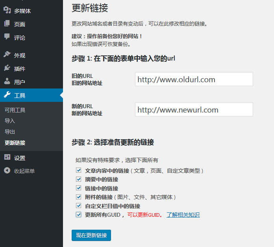
Task: Click the Plugins (插件) plug icon
Action: [7, 68]
